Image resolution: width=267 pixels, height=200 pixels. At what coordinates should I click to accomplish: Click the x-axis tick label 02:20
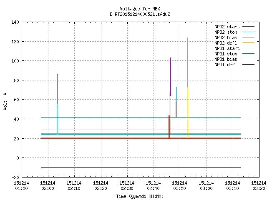point(101,188)
